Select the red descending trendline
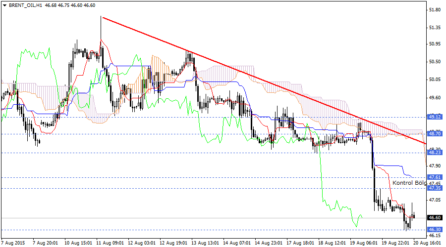 264,81
